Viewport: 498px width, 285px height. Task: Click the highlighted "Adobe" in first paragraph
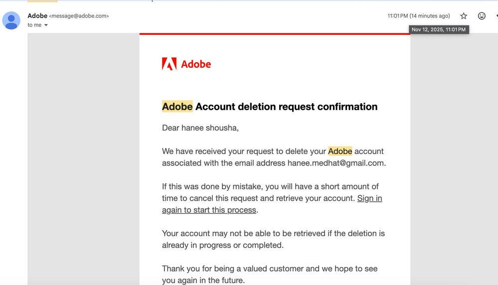[340, 151]
